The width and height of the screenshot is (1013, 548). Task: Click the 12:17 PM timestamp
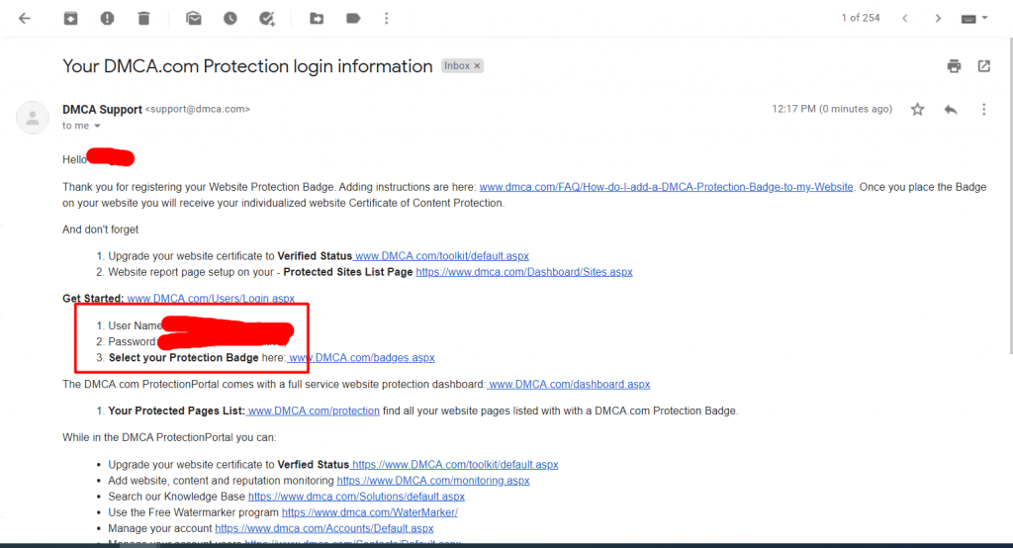pyautogui.click(x=832, y=109)
